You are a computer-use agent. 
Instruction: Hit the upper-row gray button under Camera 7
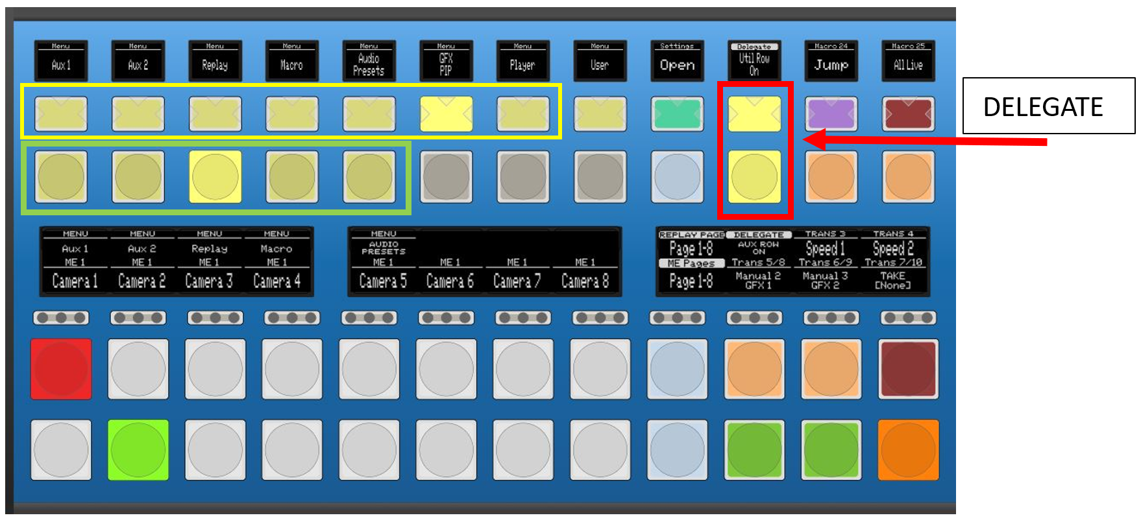[523, 369]
